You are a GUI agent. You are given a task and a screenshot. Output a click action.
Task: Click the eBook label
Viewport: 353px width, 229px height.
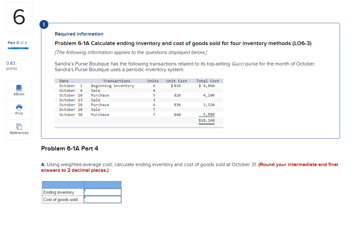pos(19,94)
